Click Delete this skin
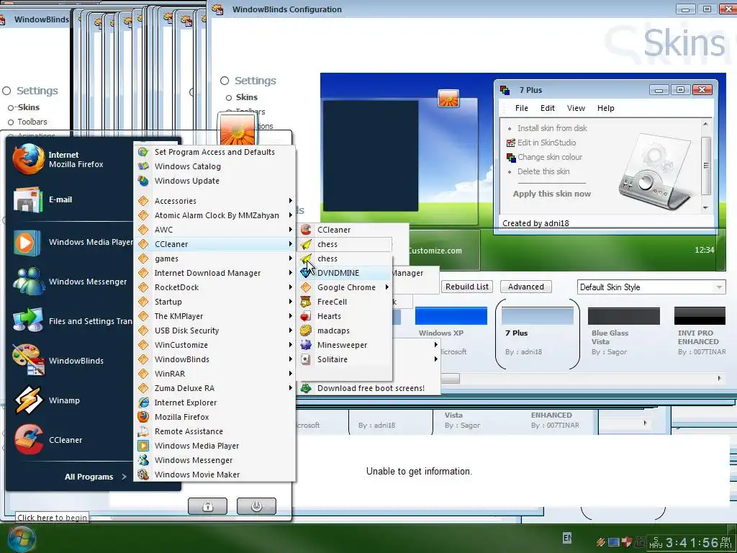The height and width of the screenshot is (553, 737). coord(543,171)
